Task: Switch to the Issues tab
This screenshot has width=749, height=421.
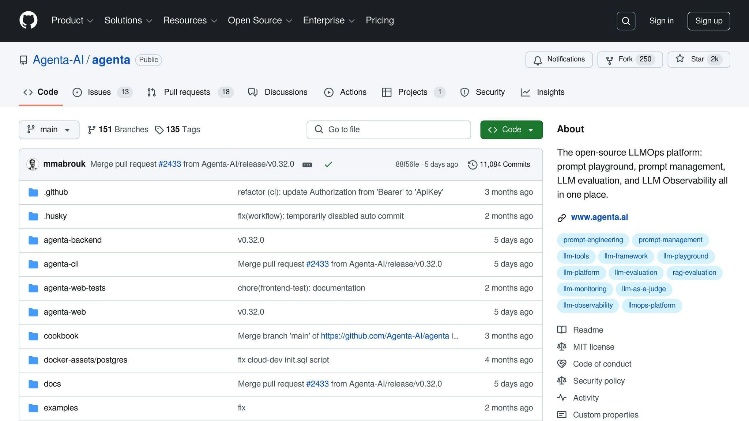Action: pyautogui.click(x=99, y=92)
